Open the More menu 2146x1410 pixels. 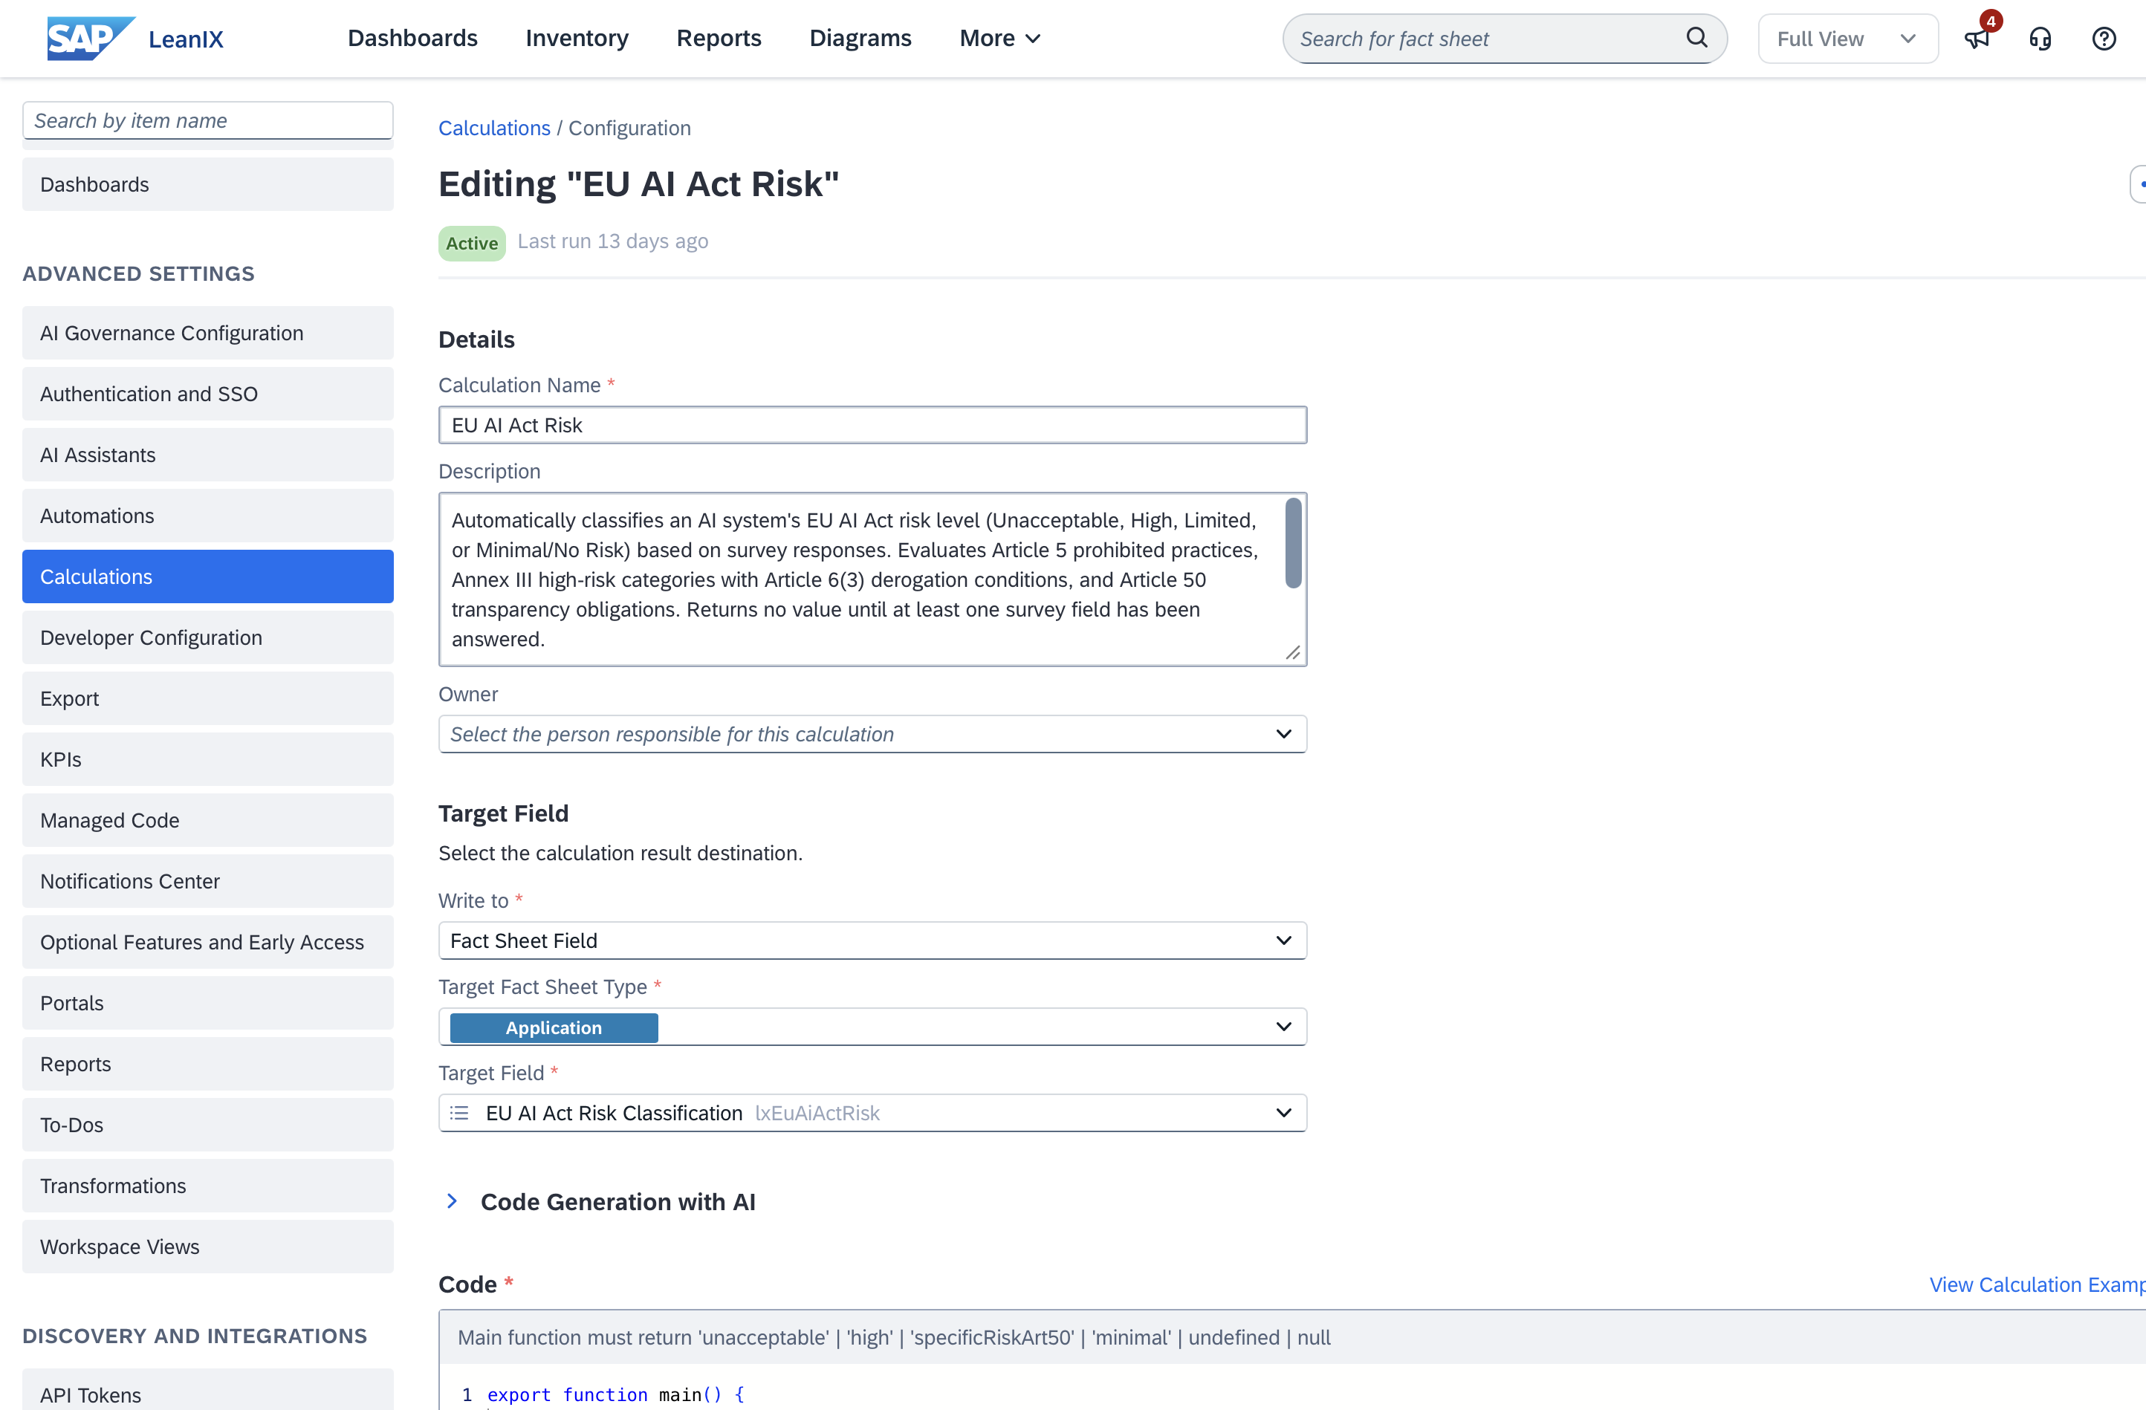pos(1000,38)
